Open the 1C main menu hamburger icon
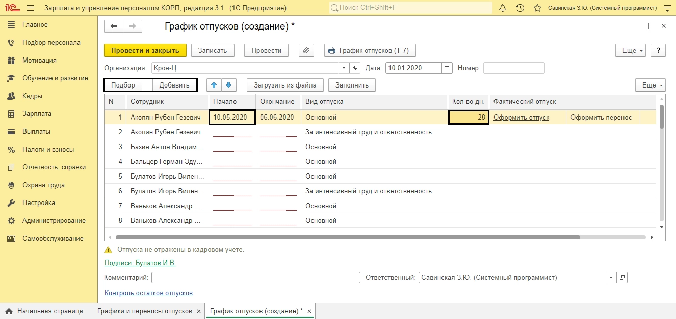 (30, 8)
